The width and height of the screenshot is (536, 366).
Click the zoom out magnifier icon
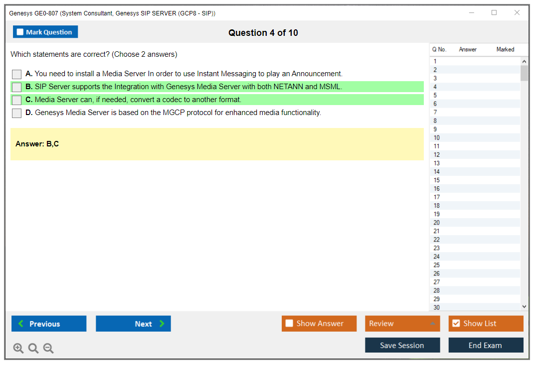pos(48,349)
